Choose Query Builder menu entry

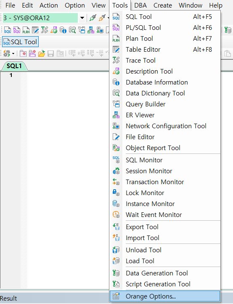pyautogui.click(x=165, y=104)
